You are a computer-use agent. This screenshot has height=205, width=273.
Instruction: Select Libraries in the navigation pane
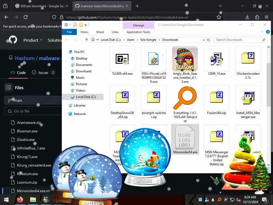coord(79,105)
